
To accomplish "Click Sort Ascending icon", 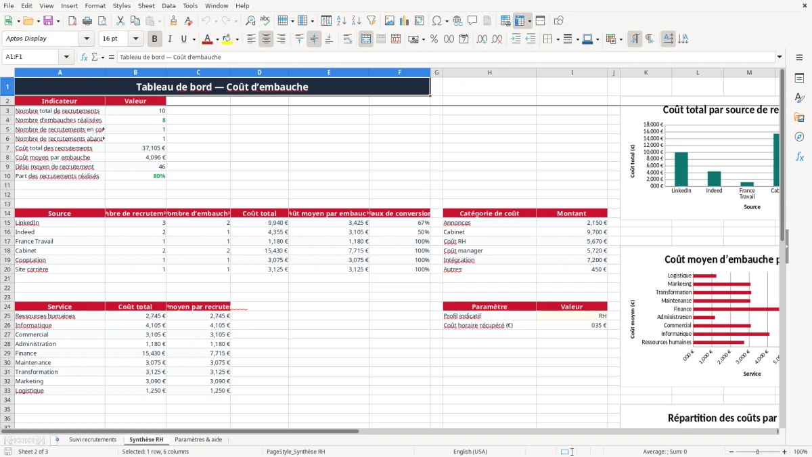I will point(341,21).
